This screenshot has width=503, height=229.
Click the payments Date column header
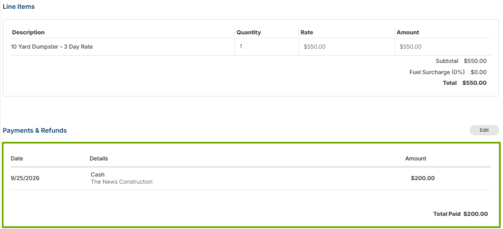pyautogui.click(x=17, y=158)
